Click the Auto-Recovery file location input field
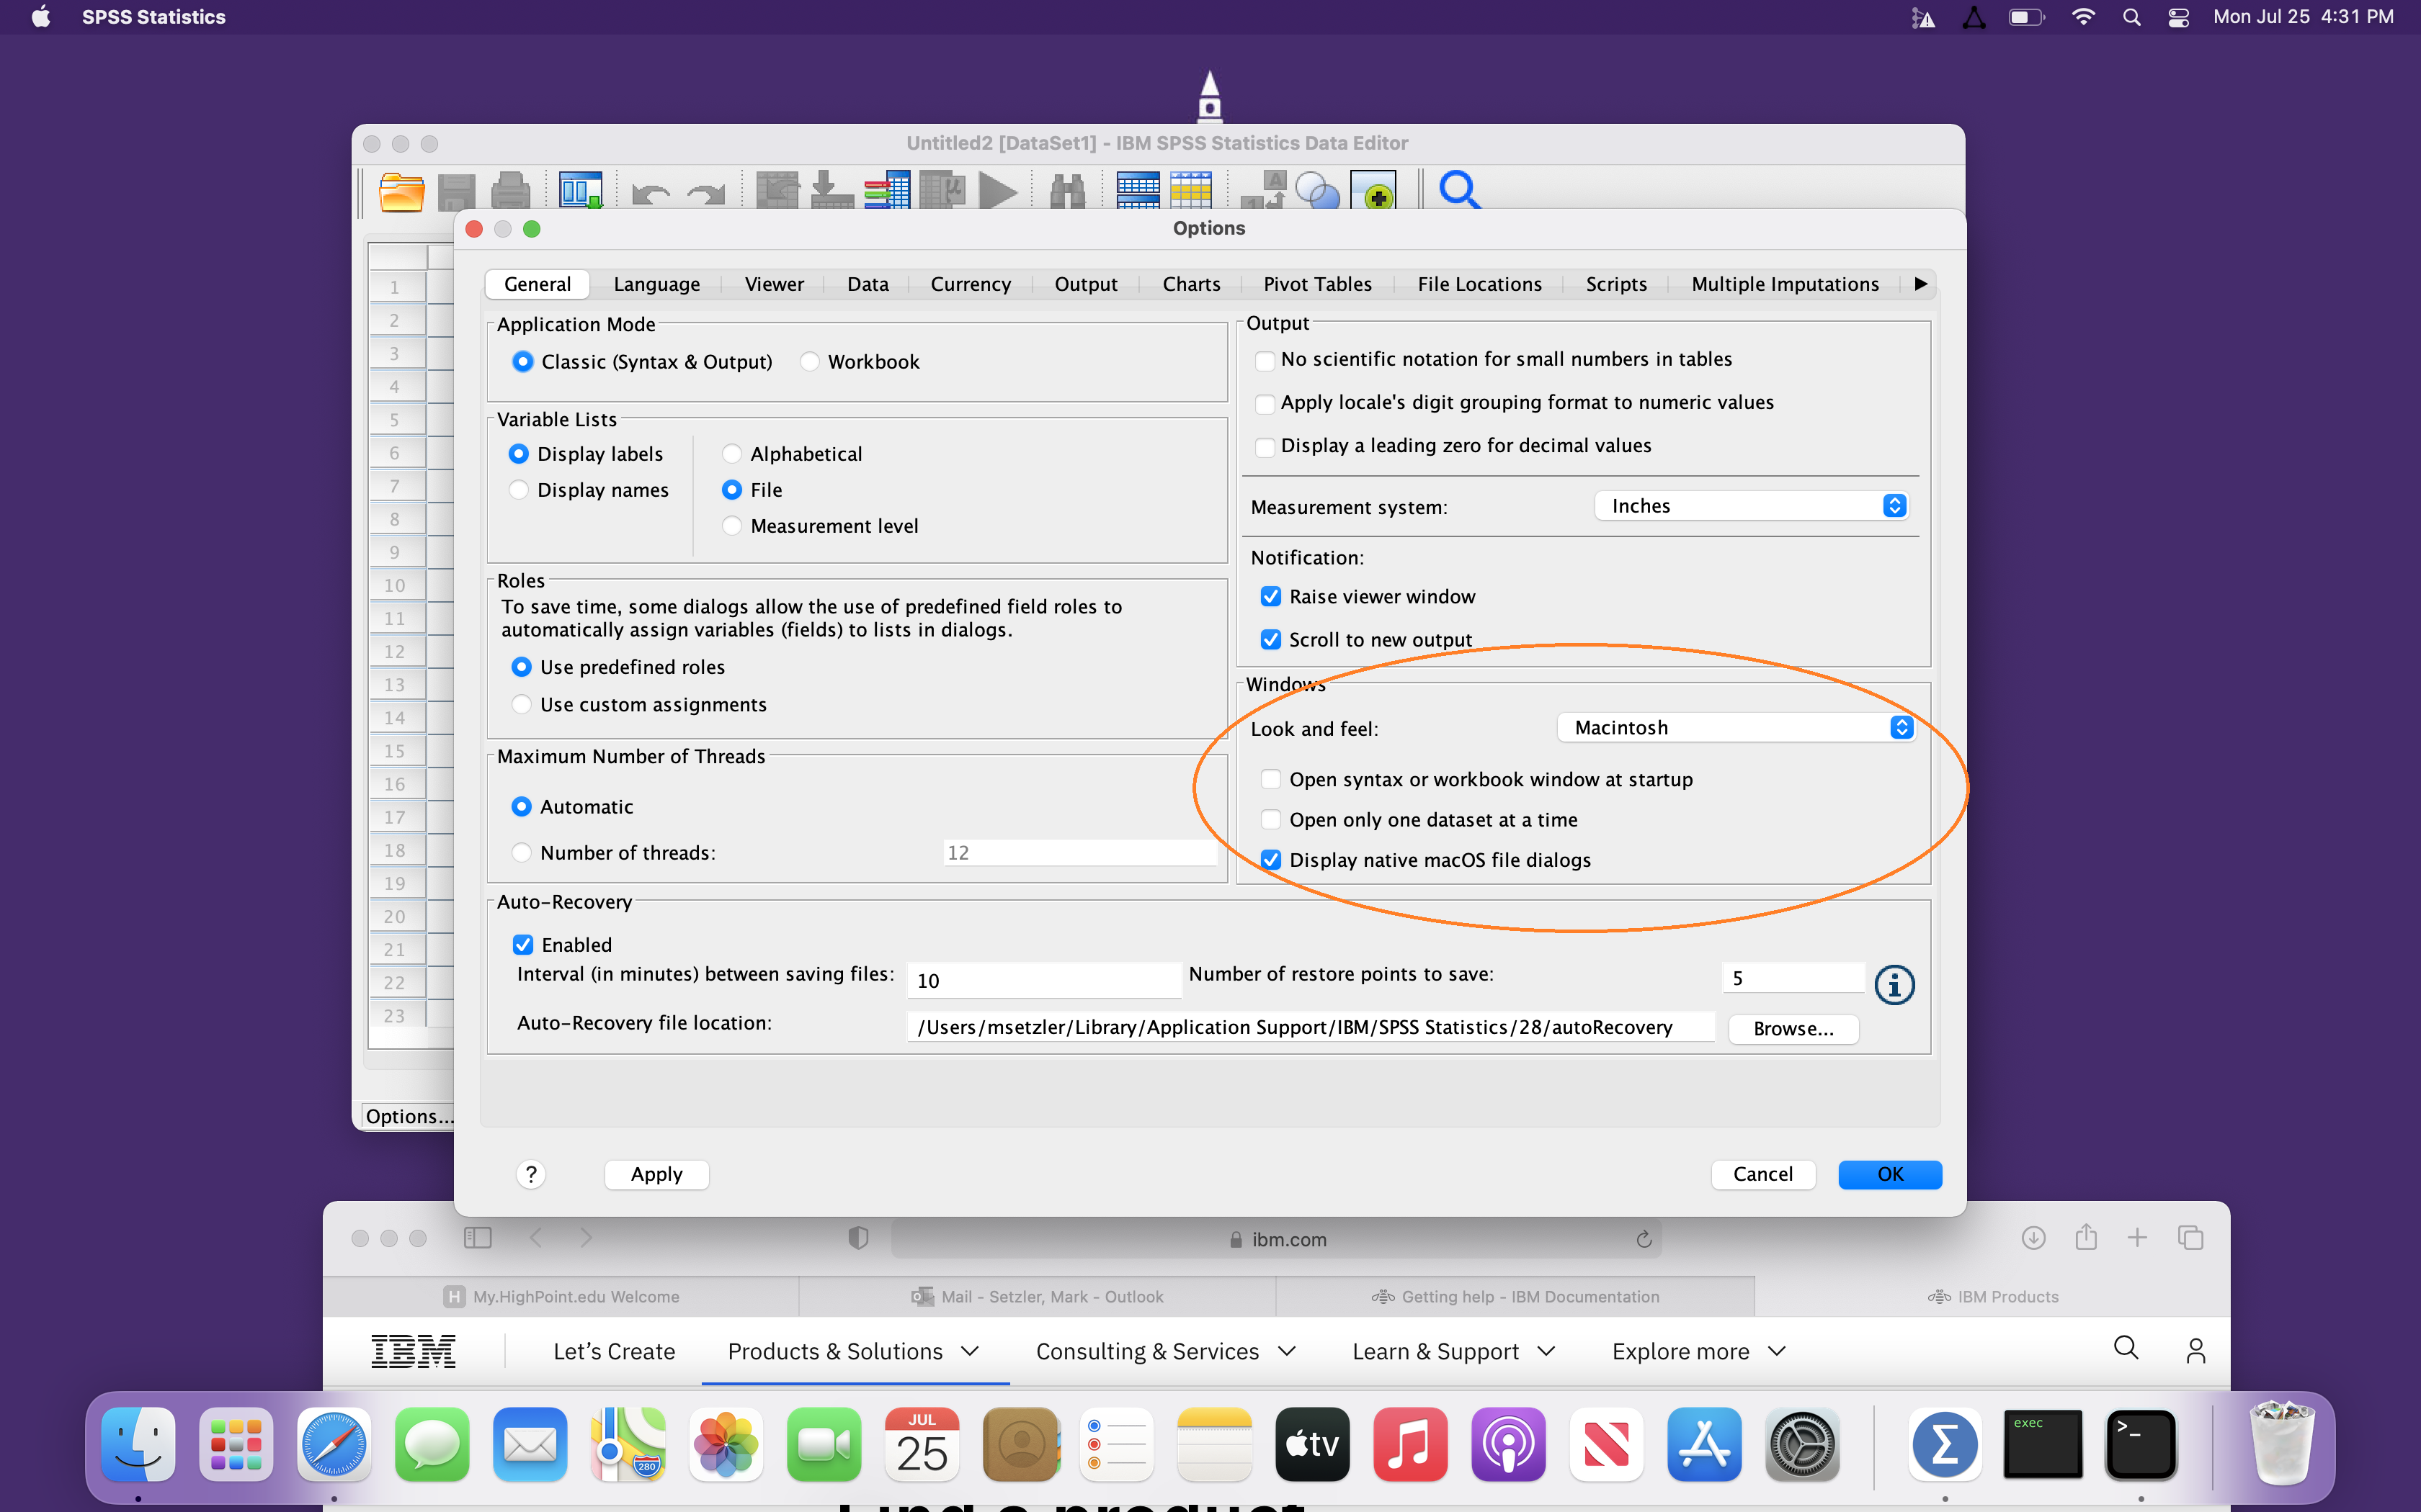 pyautogui.click(x=1297, y=1026)
